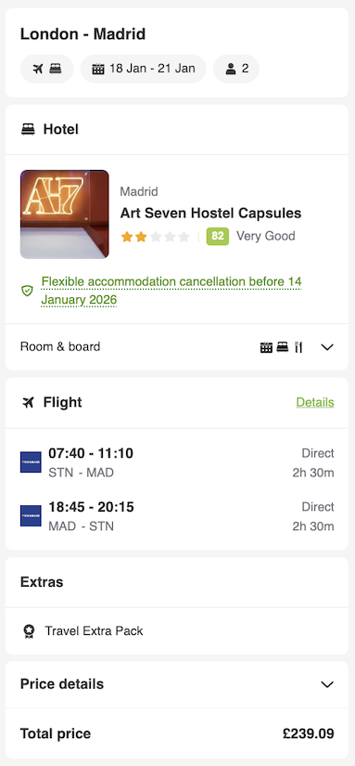Click the travellers person icon showing 2
355x766 pixels.
click(x=231, y=69)
